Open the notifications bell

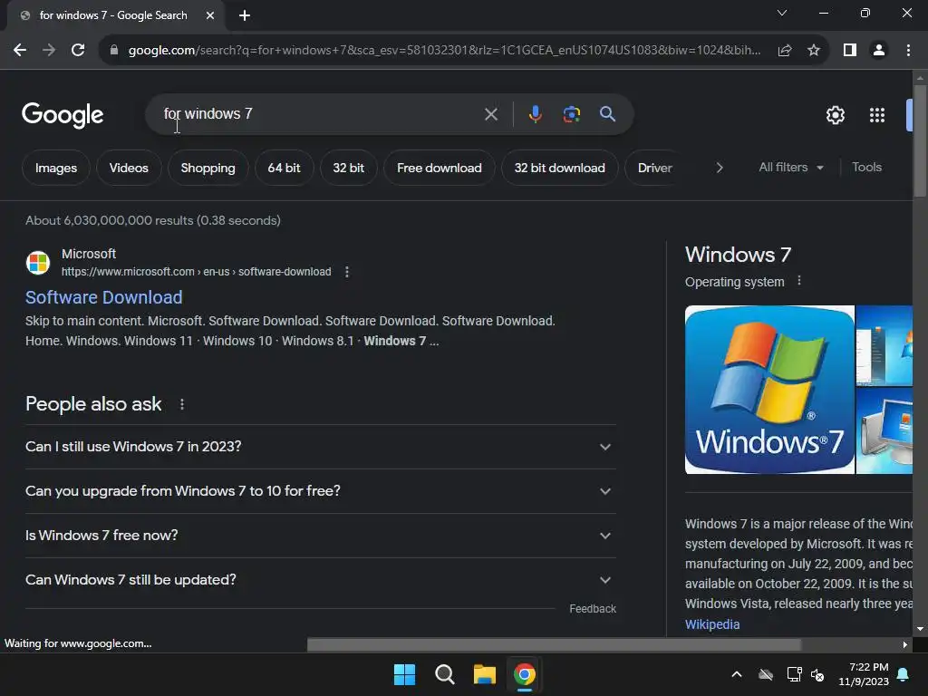(x=904, y=674)
